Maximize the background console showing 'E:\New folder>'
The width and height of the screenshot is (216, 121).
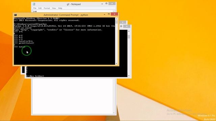pyautogui.click(x=121, y=26)
